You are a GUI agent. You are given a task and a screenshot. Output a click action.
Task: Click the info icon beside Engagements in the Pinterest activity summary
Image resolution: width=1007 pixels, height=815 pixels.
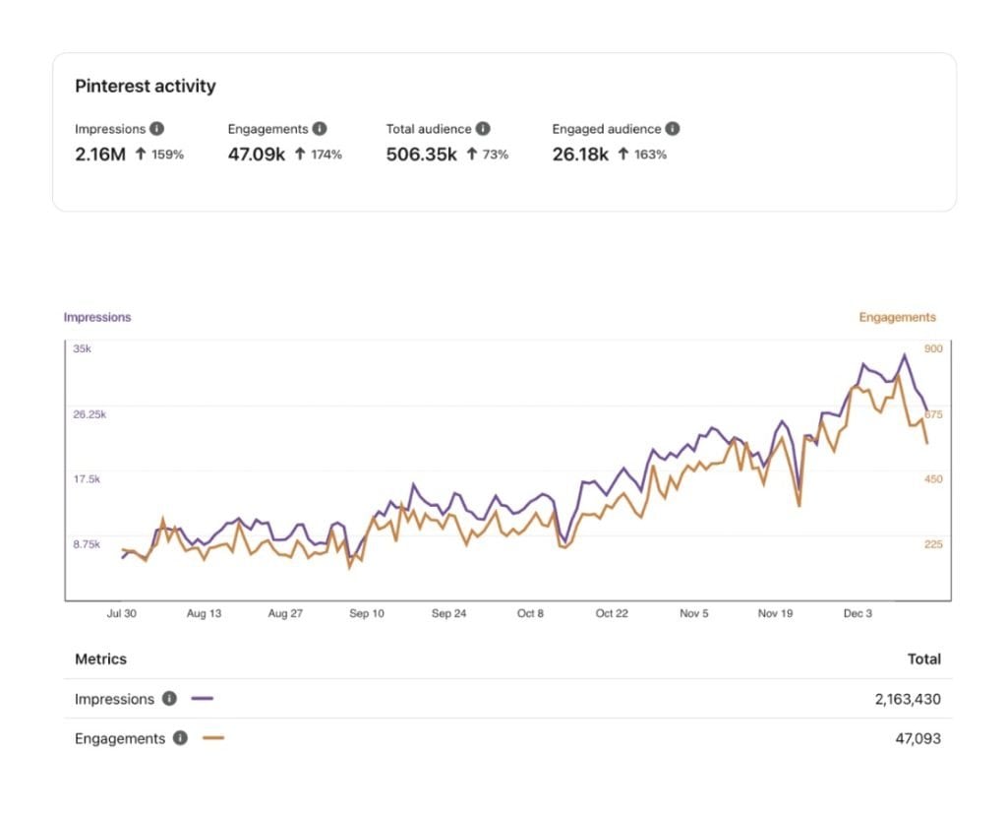tap(319, 129)
